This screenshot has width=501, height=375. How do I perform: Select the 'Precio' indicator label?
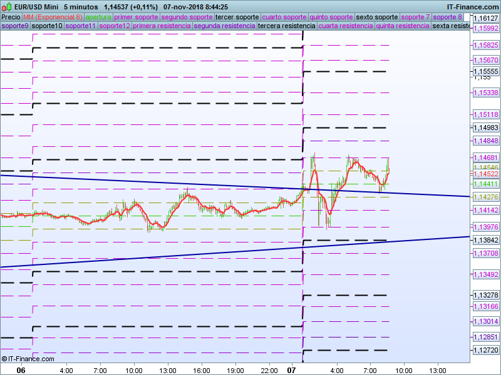(x=11, y=17)
